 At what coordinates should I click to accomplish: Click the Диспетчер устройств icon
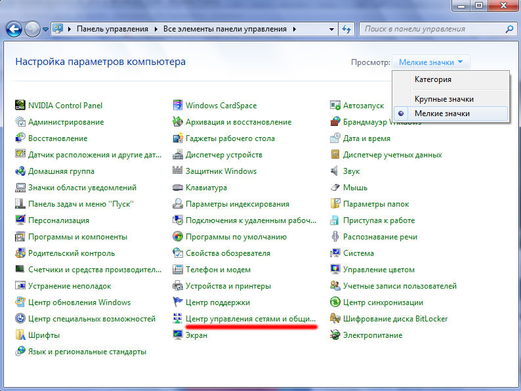178,154
